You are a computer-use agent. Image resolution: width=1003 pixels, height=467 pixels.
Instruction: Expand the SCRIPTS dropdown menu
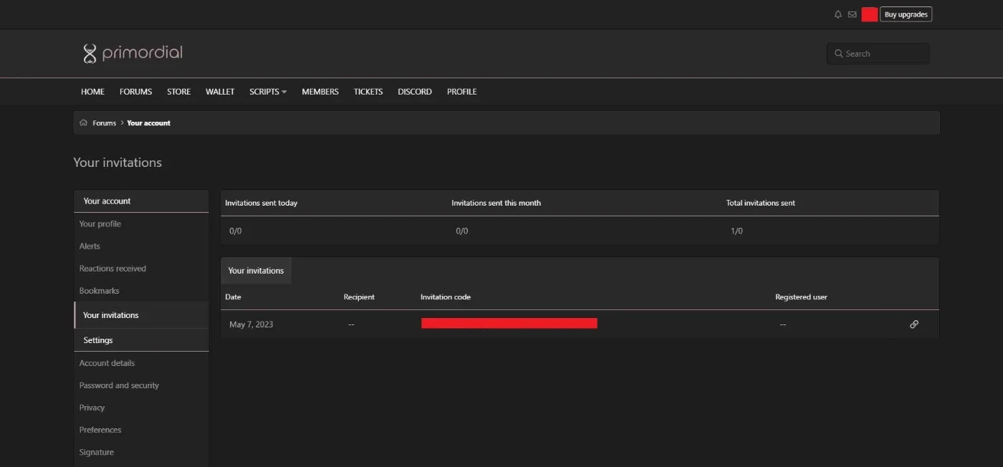[x=268, y=92]
